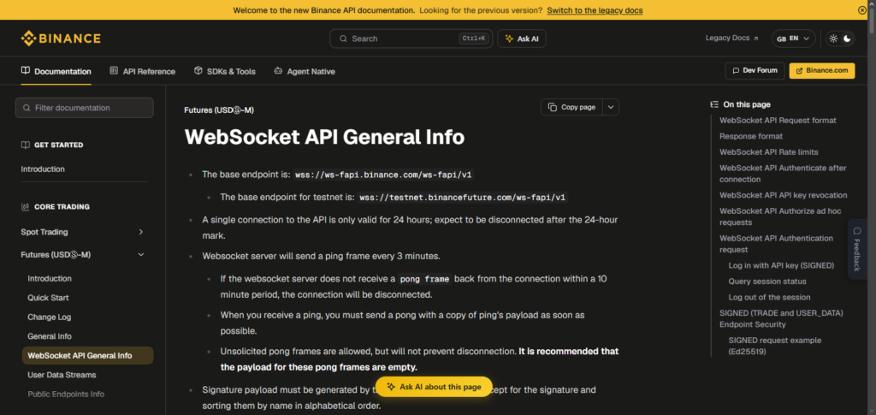Image resolution: width=876 pixels, height=415 pixels.
Task: Click the Futures (USDⓈ-M) breadcrumb text
Action: 219,110
